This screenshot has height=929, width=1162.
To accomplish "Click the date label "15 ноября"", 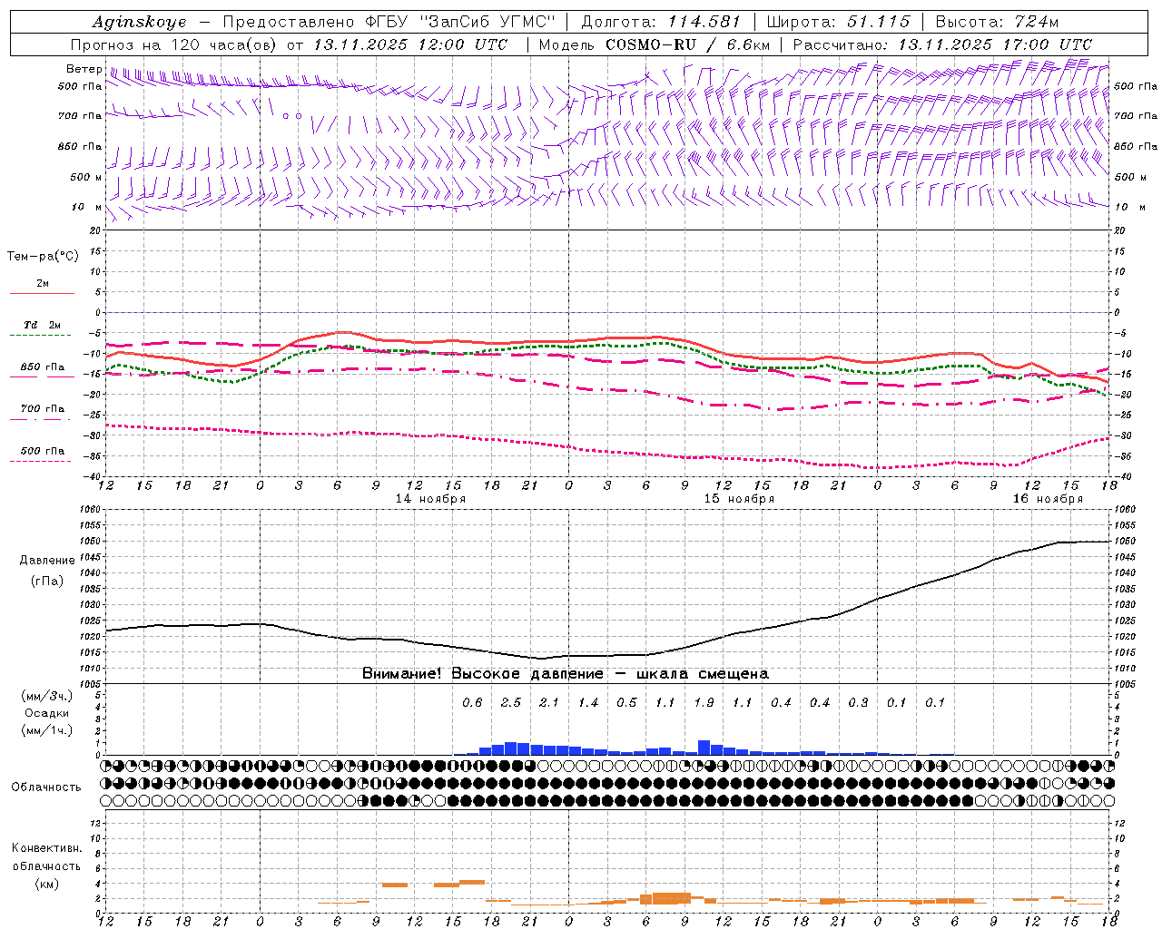I will [739, 499].
